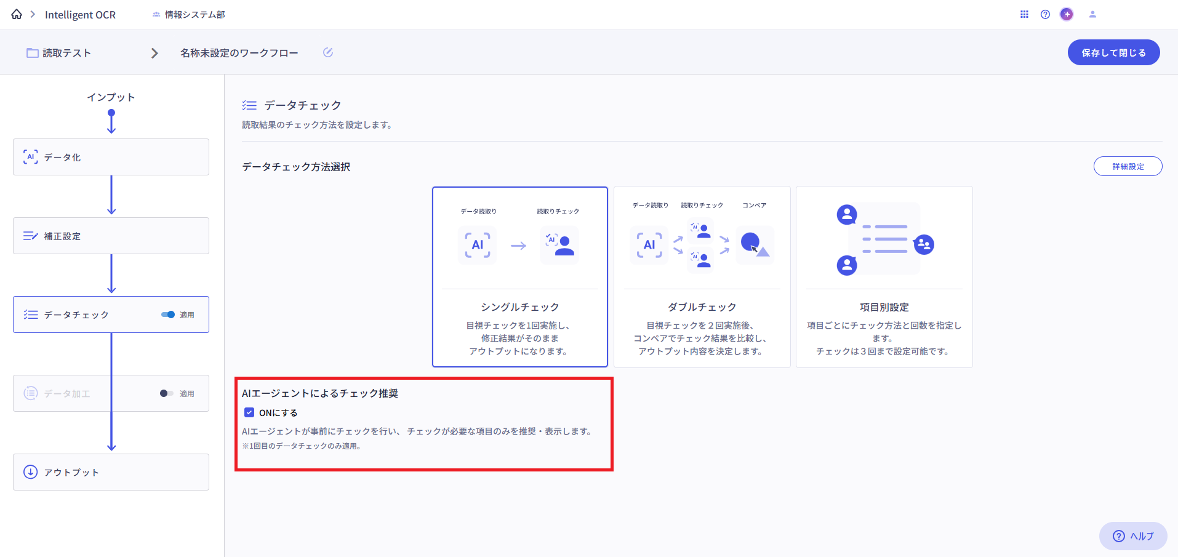Image resolution: width=1178 pixels, height=557 pixels.
Task: Click the chevron next to home icon
Action: tap(33, 14)
